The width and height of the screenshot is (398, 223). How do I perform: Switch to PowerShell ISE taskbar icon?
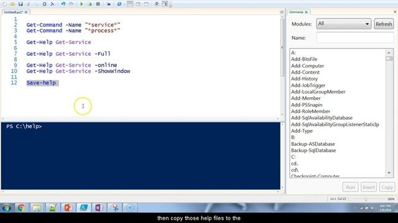pyautogui.click(x=83, y=208)
